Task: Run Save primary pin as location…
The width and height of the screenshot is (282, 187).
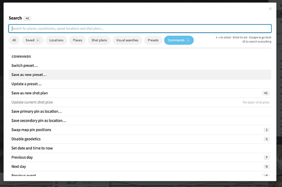Action: coord(140,111)
